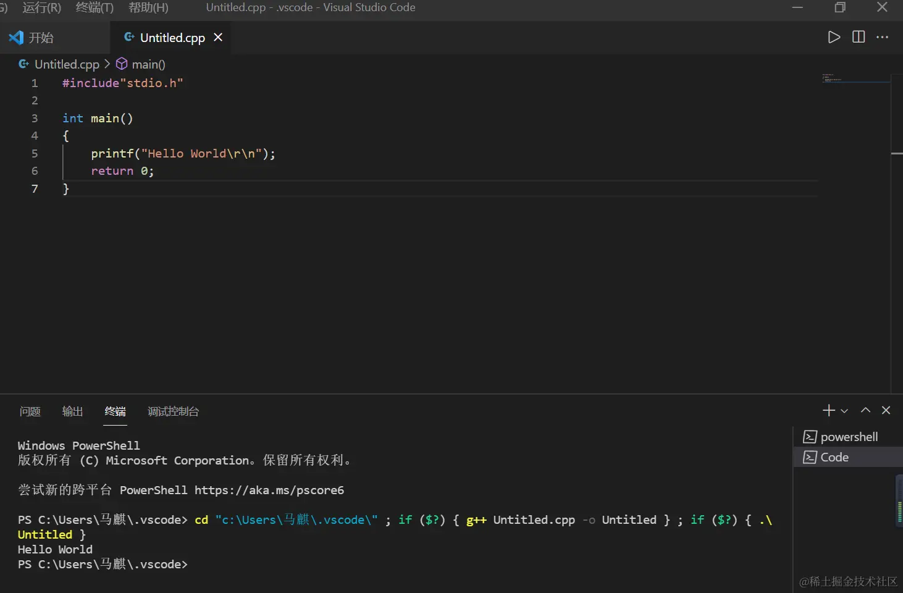Select the Untitled.cpp editor tab
Image resolution: width=903 pixels, height=593 pixels.
pos(171,38)
